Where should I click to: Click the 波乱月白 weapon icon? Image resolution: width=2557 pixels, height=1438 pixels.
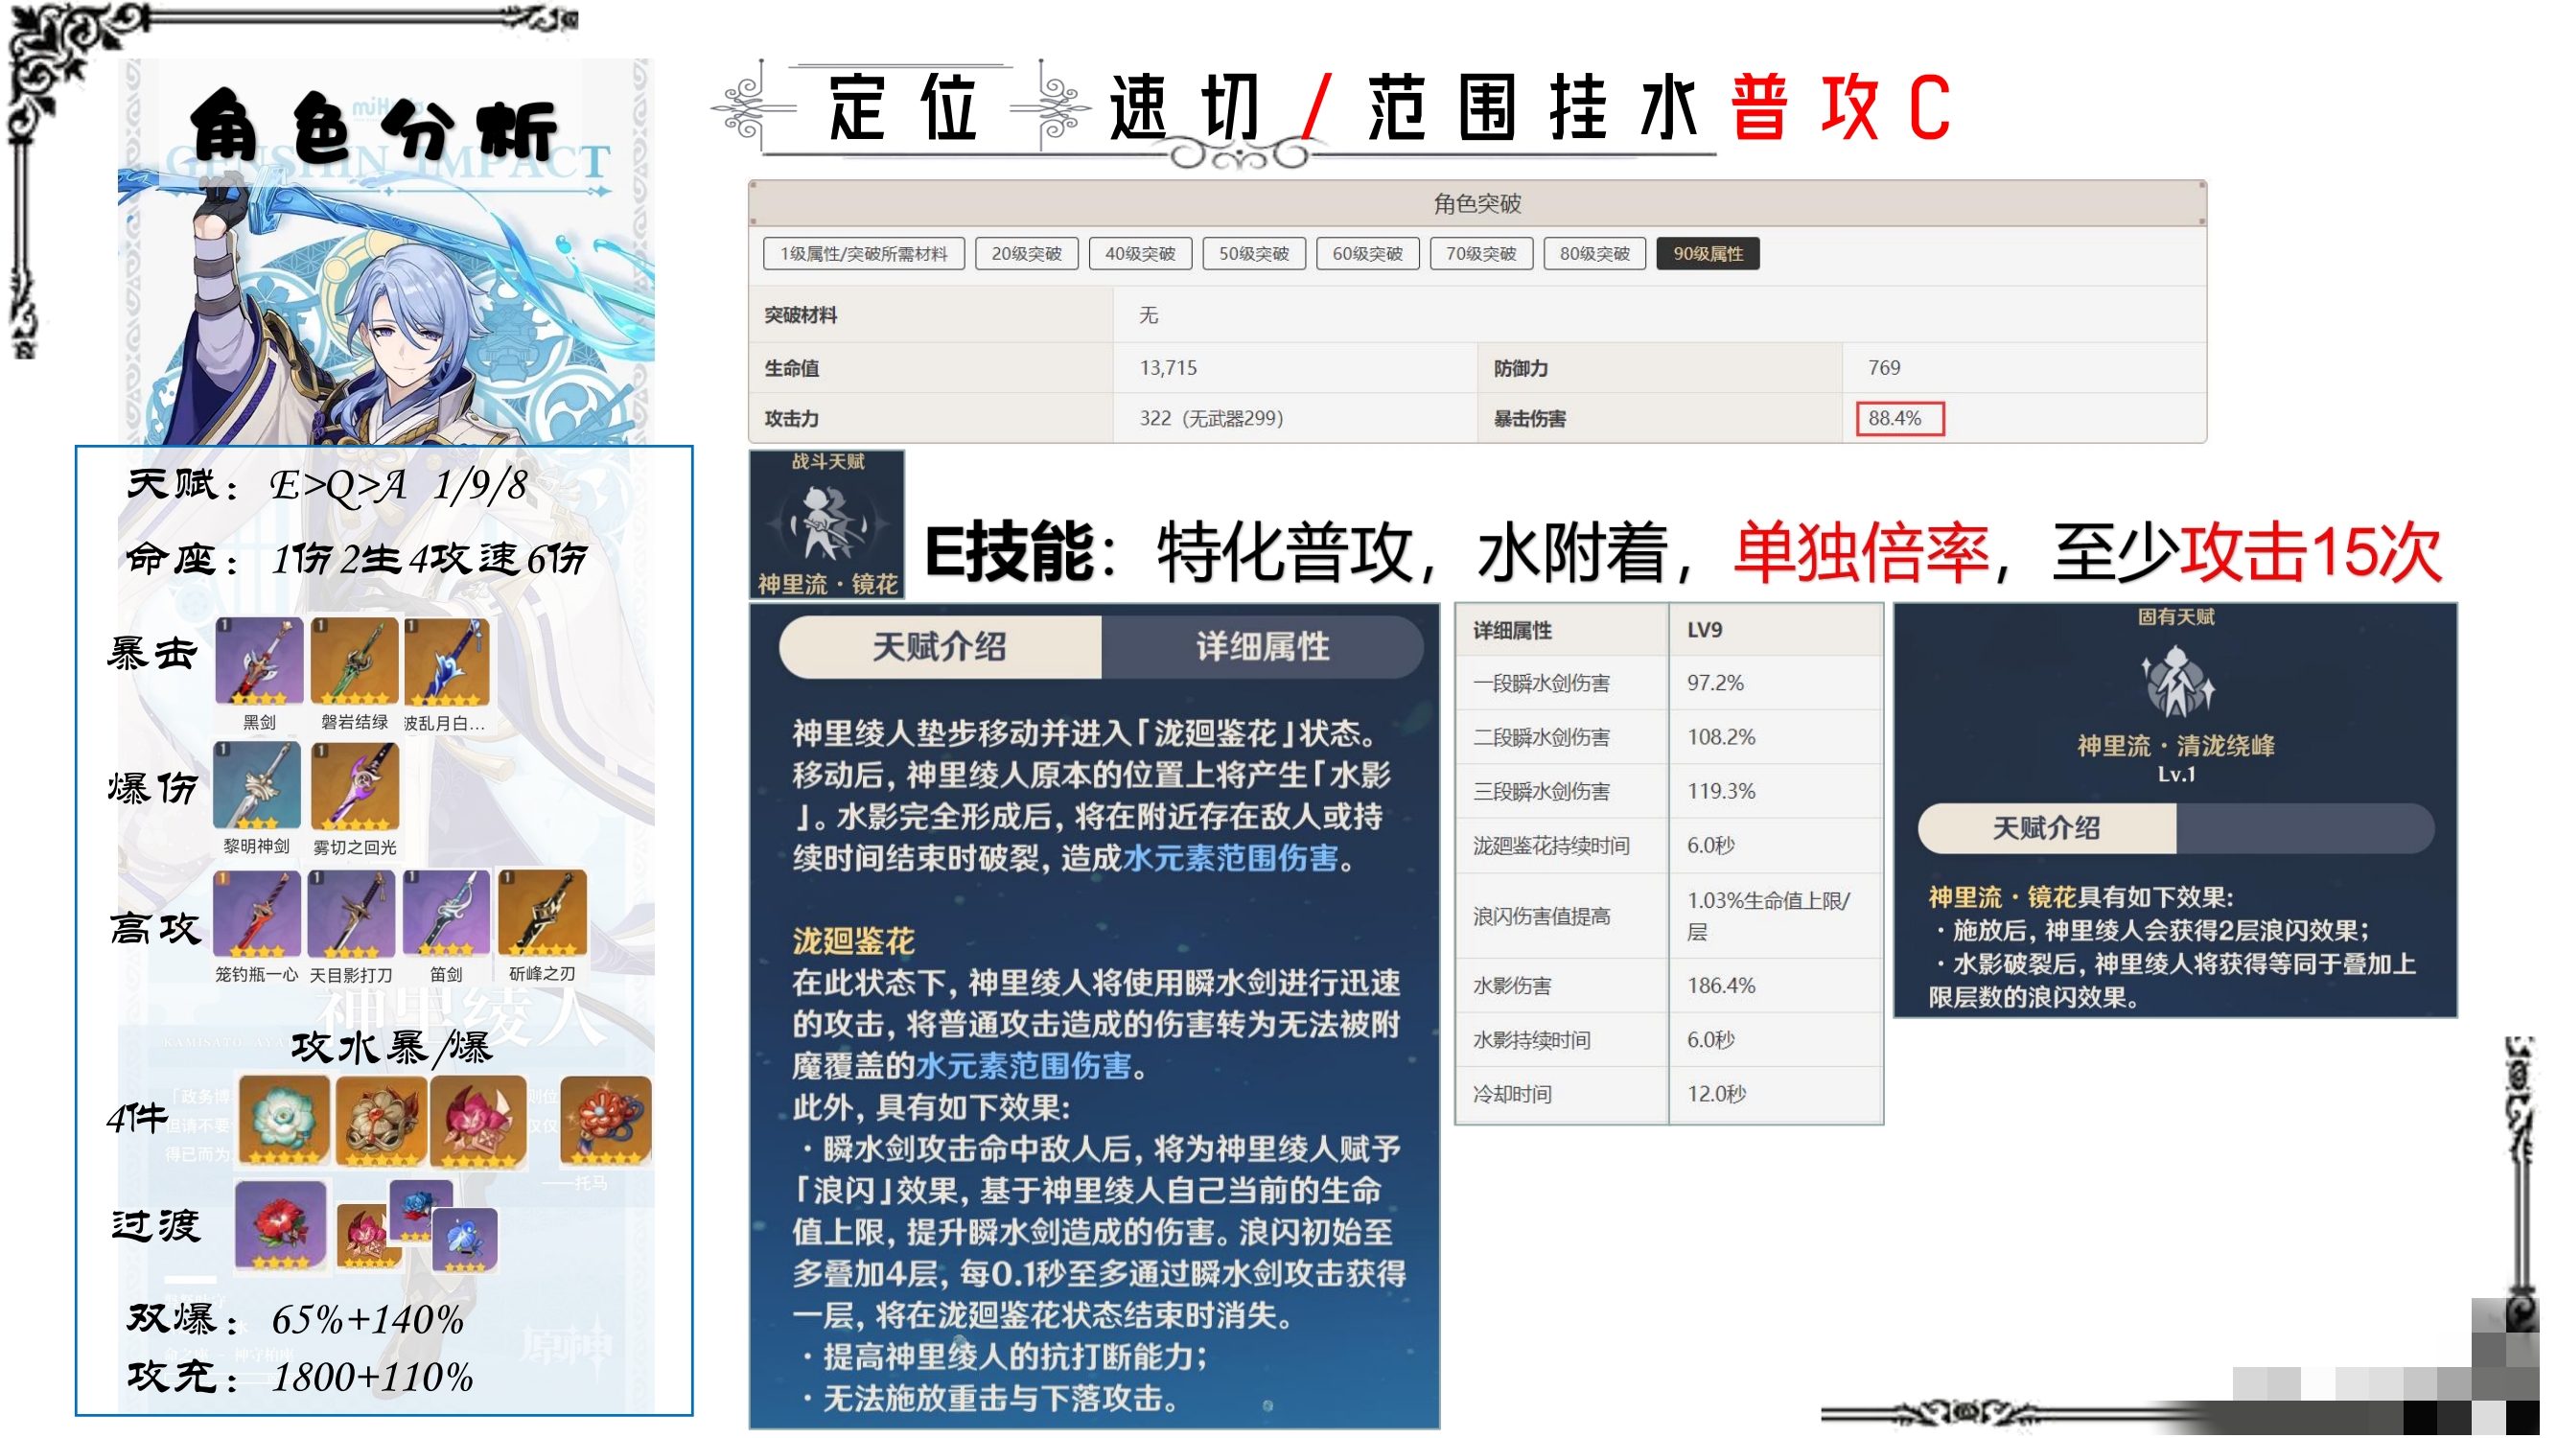click(x=448, y=661)
